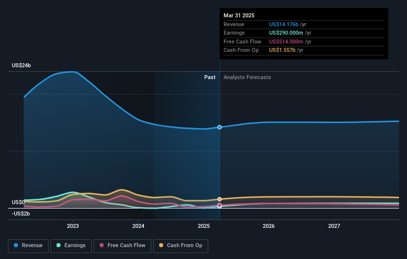Click the 2024 x-axis label
The height and width of the screenshot is (259, 407).
pos(138,226)
